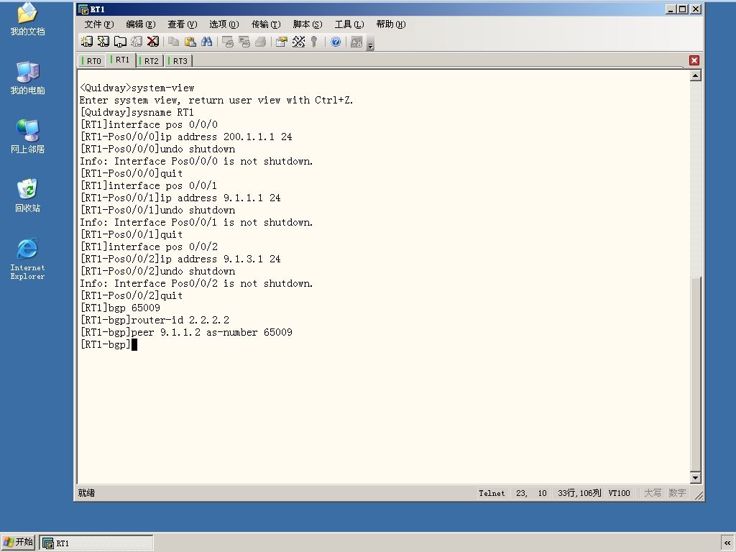Click the public key icon
The height and width of the screenshot is (552, 736).
pos(314,42)
